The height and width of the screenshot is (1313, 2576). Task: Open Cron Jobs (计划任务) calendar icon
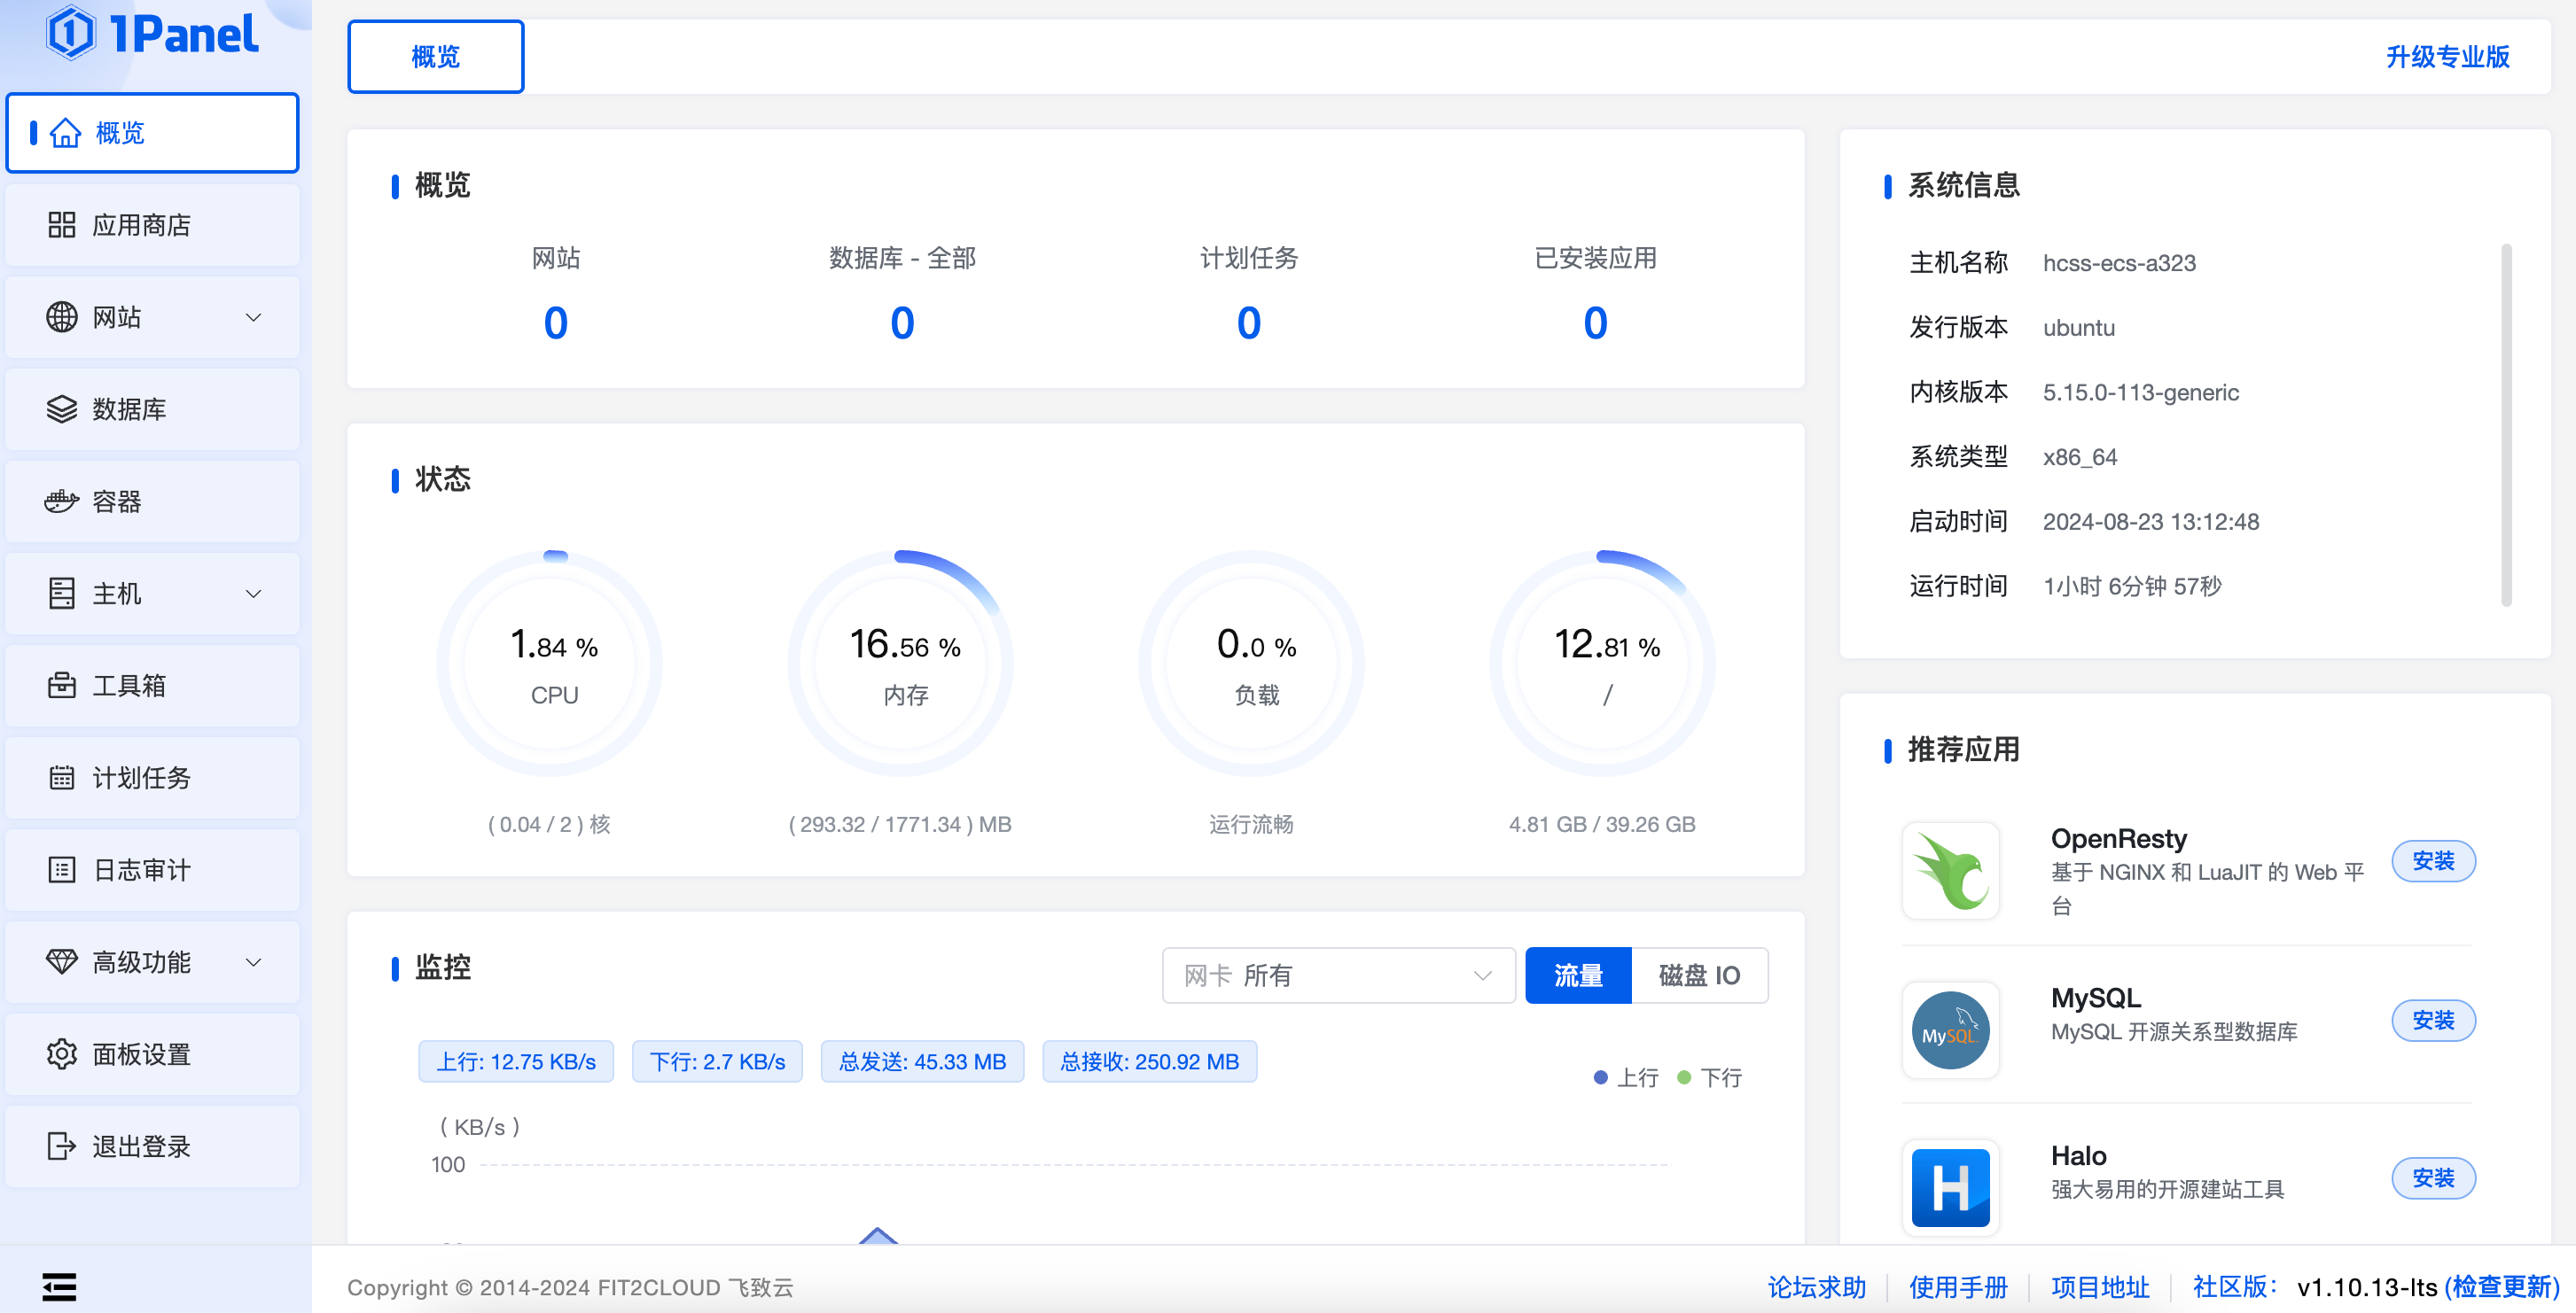click(61, 777)
